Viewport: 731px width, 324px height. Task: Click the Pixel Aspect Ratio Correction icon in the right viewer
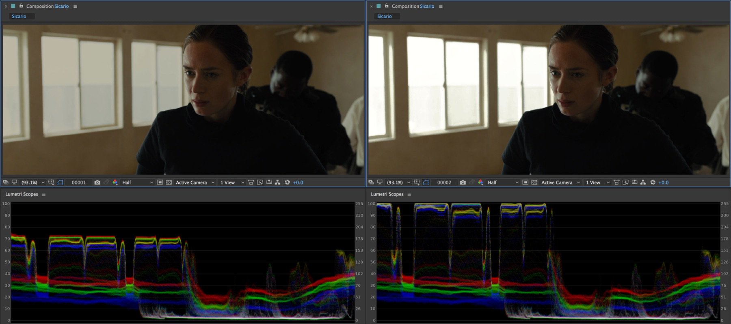616,182
